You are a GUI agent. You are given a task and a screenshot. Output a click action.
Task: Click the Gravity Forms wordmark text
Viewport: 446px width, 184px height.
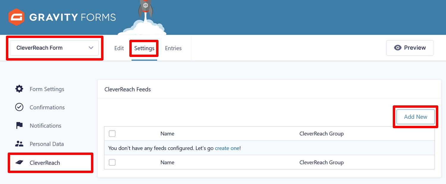[x=73, y=17]
